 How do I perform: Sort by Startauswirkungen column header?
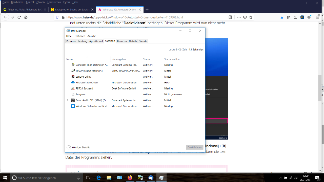click(173, 59)
